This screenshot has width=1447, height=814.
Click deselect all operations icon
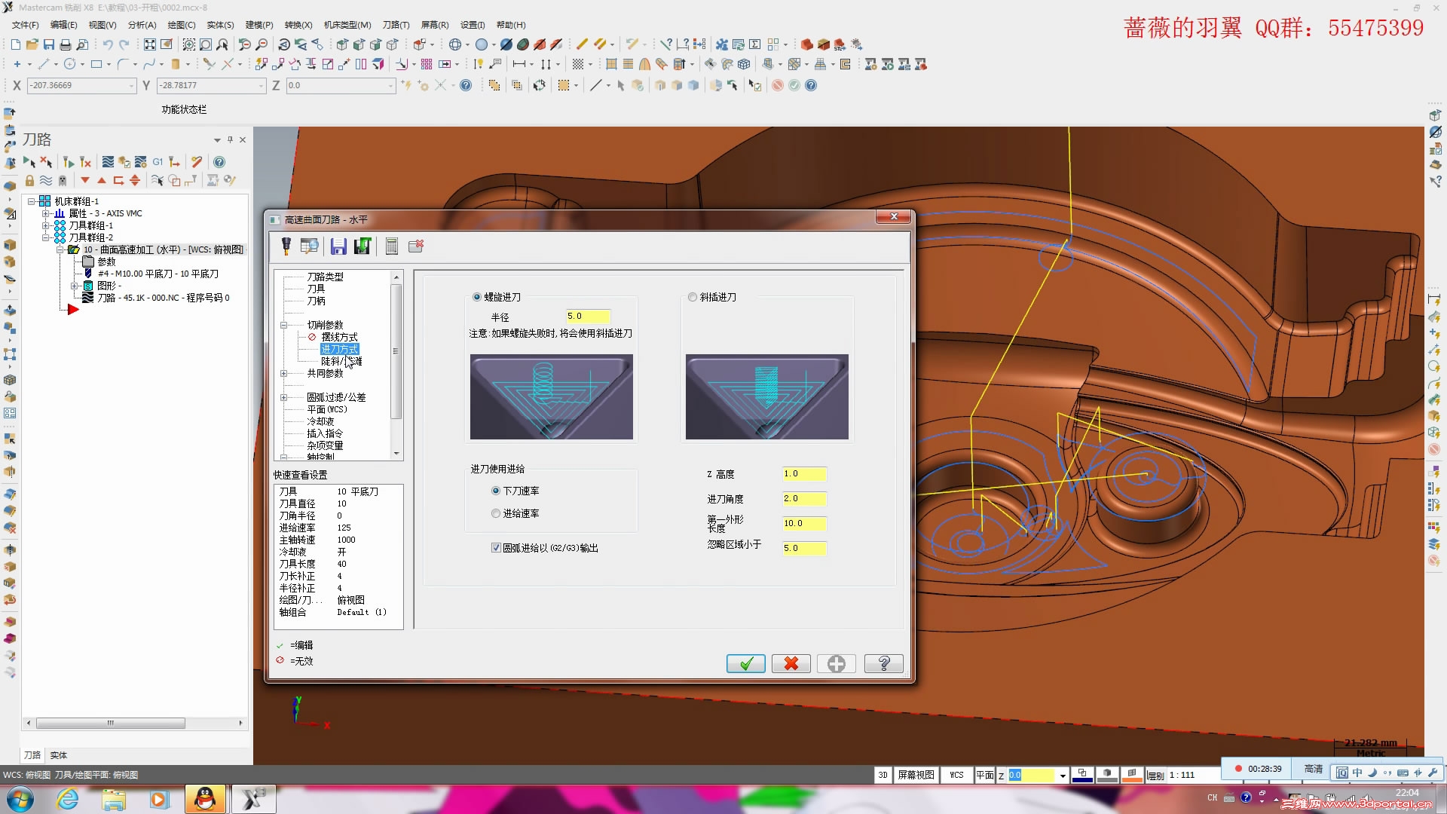point(46,162)
